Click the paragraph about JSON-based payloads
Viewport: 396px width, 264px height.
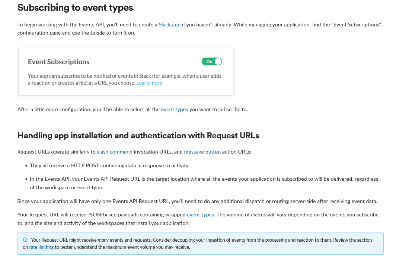coord(197,219)
